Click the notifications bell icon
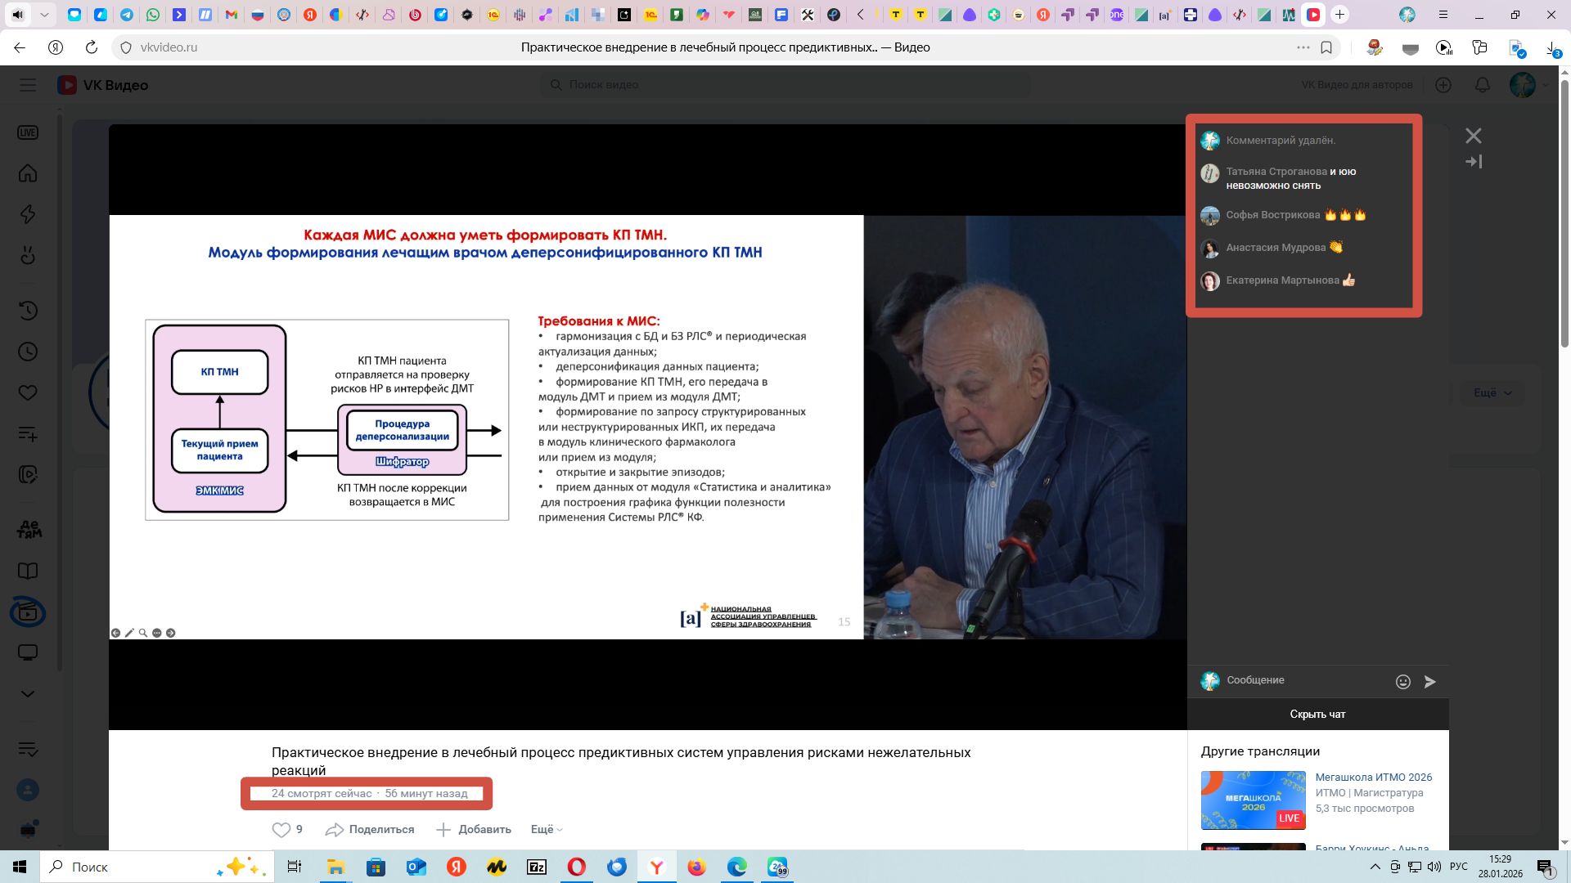This screenshot has width=1571, height=883. tap(1482, 85)
